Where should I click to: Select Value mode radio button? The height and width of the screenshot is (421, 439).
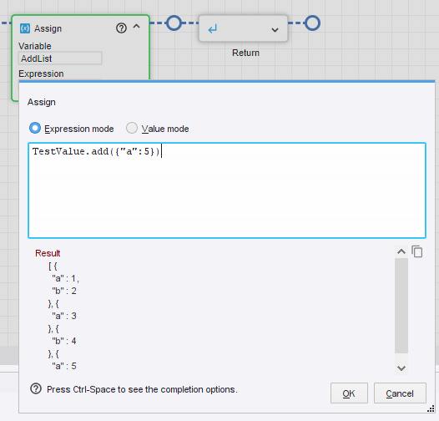click(132, 128)
